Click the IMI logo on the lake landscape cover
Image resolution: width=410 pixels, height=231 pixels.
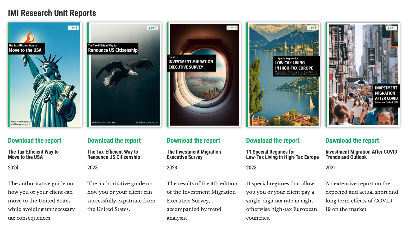point(312,28)
